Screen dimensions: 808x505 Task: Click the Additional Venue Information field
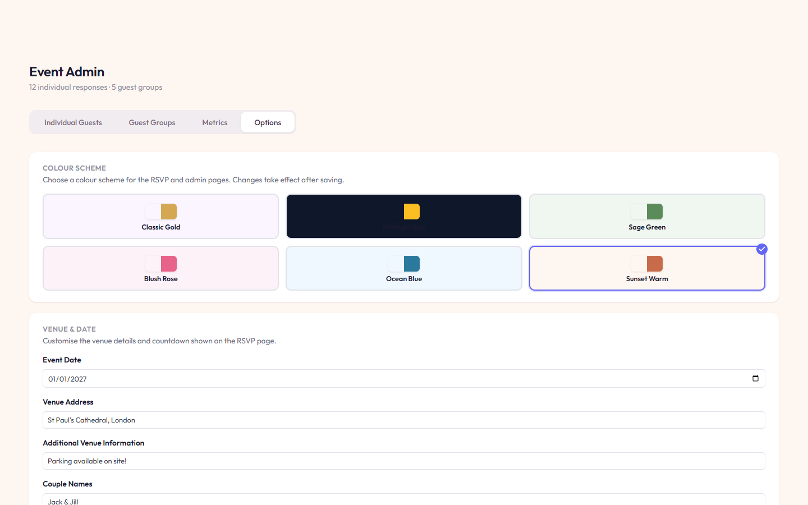click(404, 461)
